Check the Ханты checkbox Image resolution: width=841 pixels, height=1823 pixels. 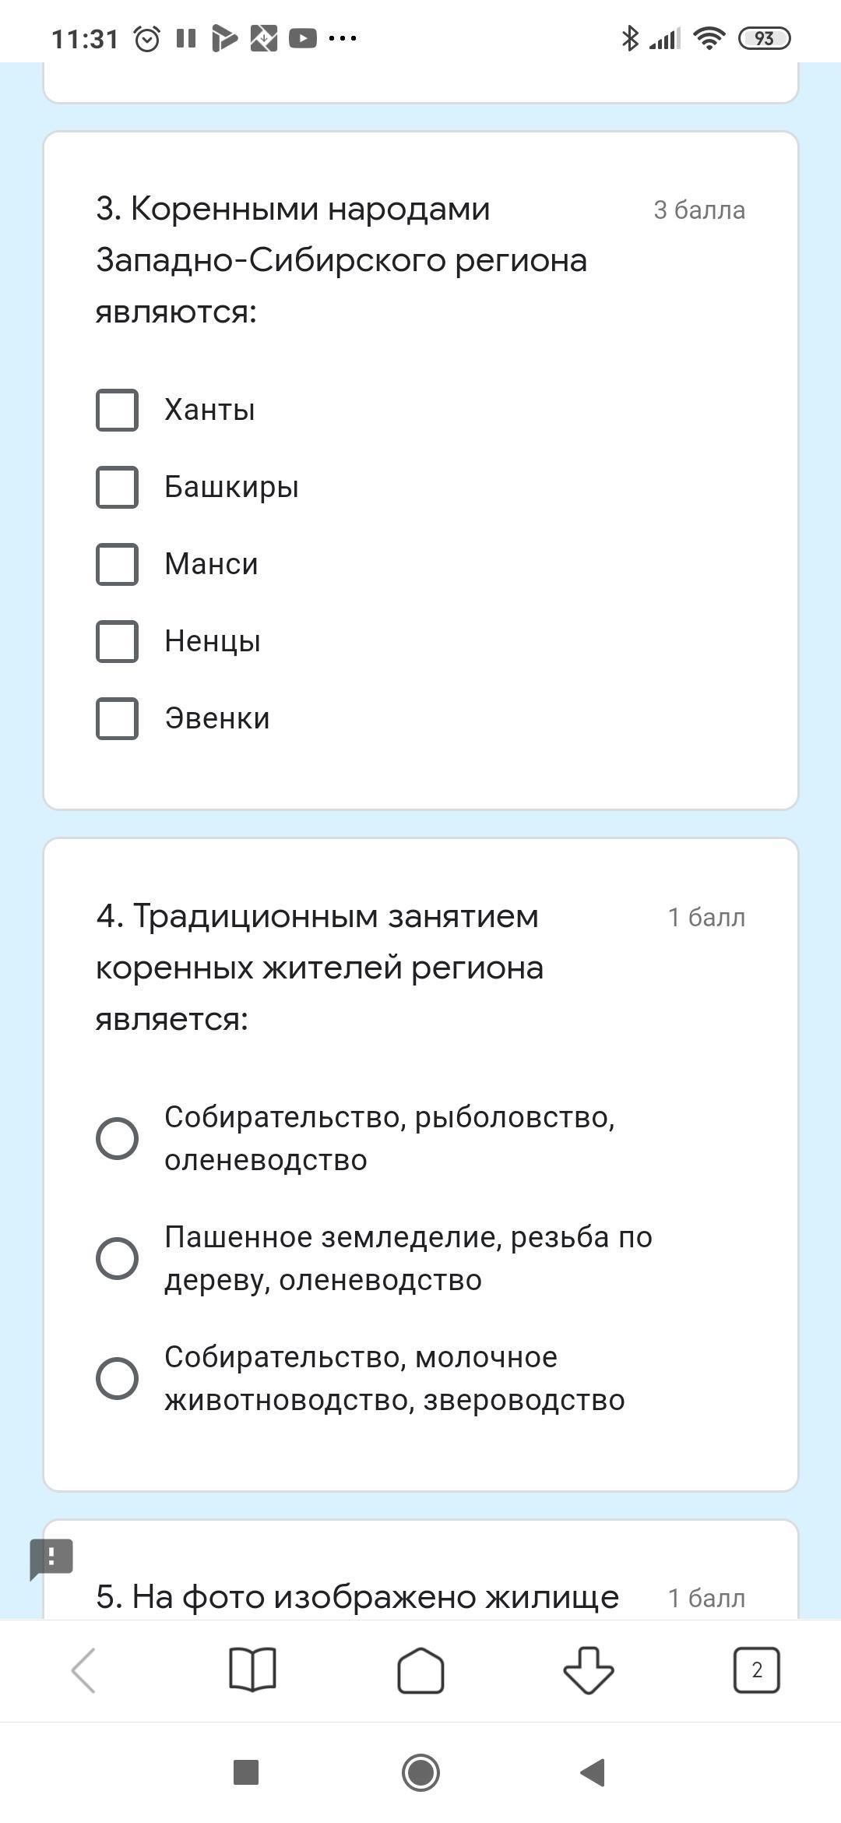click(117, 410)
